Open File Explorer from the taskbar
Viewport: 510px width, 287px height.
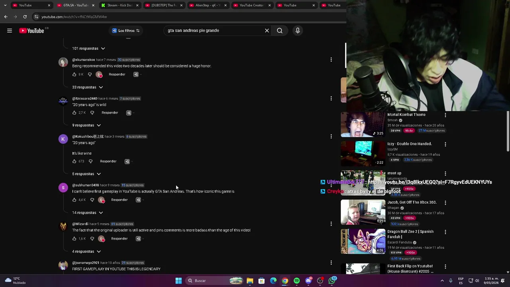pyautogui.click(x=250, y=281)
